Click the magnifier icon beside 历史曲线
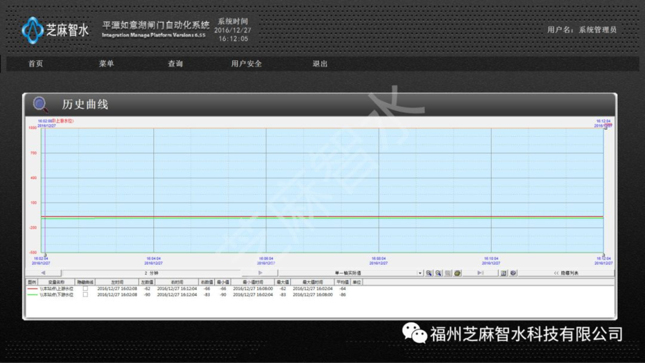 point(40,105)
